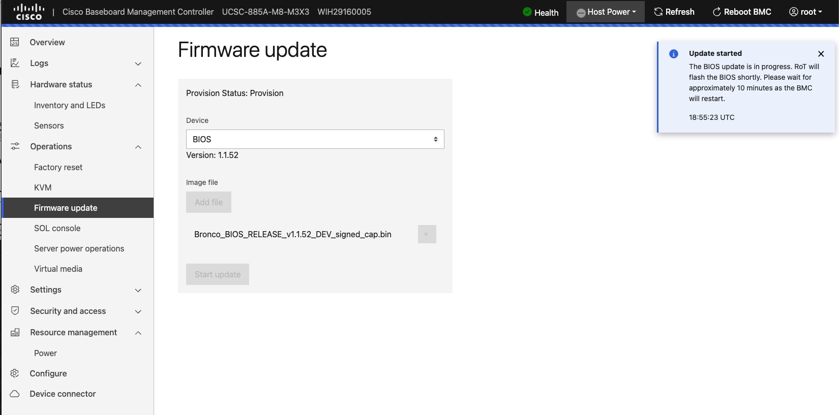The width and height of the screenshot is (839, 415).
Task: Click the Device connector cloud icon
Action: [x=15, y=394]
